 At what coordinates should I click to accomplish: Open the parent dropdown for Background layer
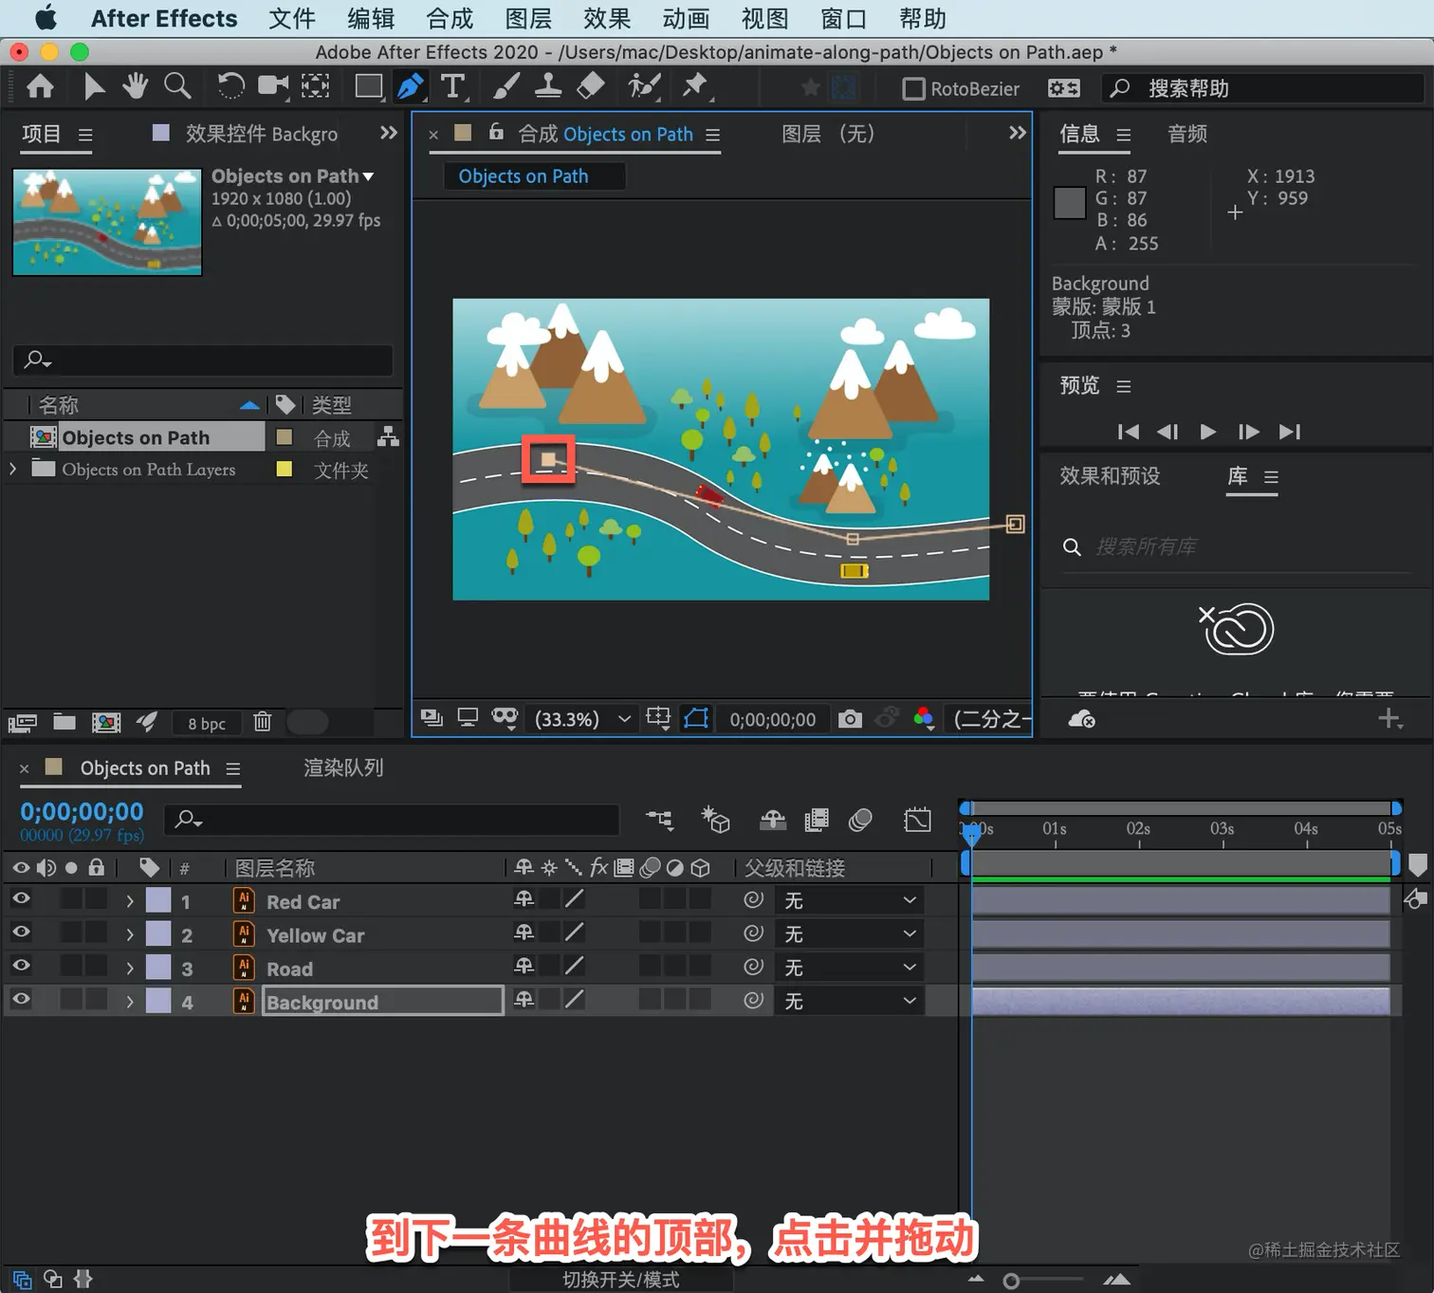pyautogui.click(x=850, y=1001)
